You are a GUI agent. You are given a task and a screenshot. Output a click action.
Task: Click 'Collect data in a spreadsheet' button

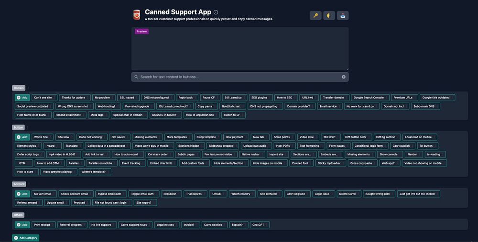(108, 146)
